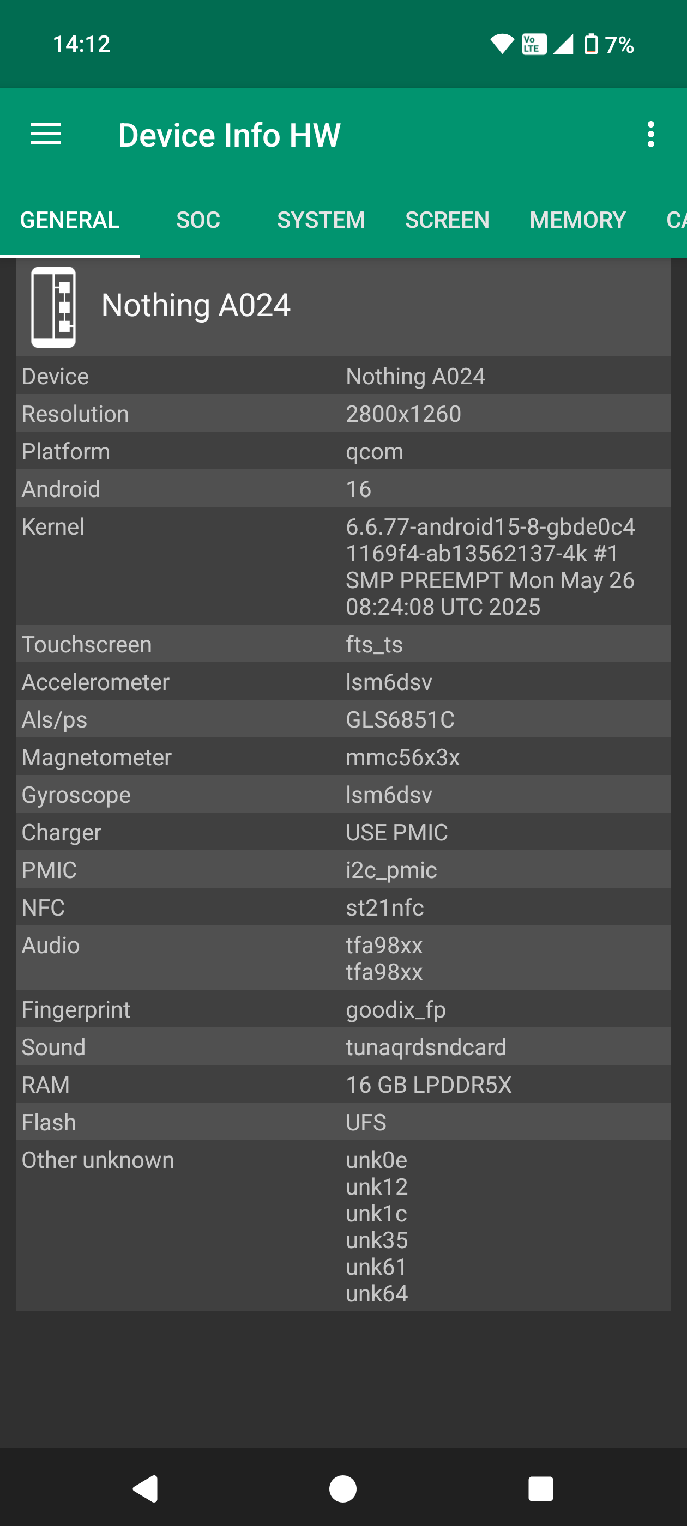Tap the Fingerprint goodix_fp row
The height and width of the screenshot is (1526, 687).
[x=343, y=1009]
